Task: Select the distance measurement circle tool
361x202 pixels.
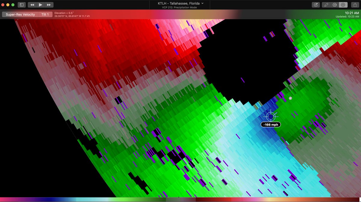Action: click(335, 5)
